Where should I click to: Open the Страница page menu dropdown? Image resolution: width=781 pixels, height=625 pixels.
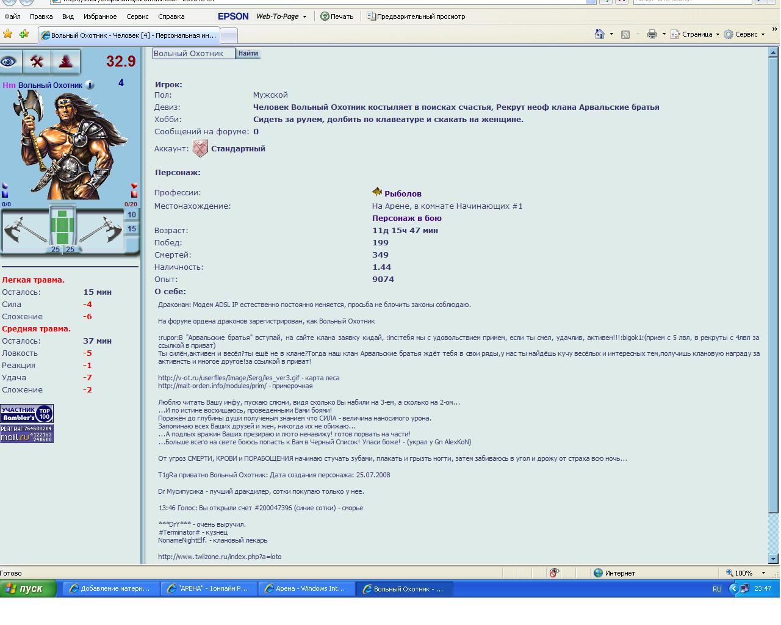click(695, 34)
